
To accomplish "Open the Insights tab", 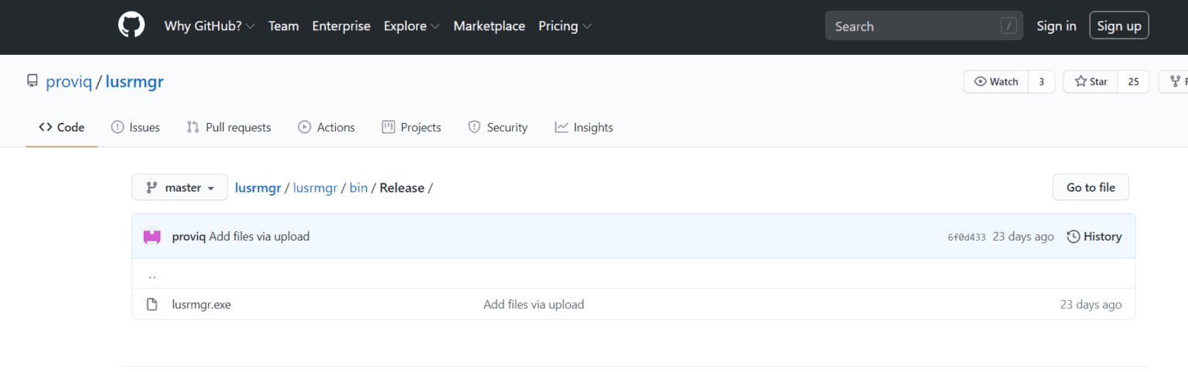I will coord(584,128).
